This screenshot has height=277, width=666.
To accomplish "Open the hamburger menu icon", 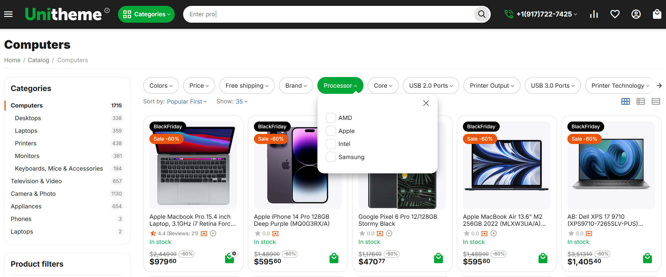I will 8,14.
